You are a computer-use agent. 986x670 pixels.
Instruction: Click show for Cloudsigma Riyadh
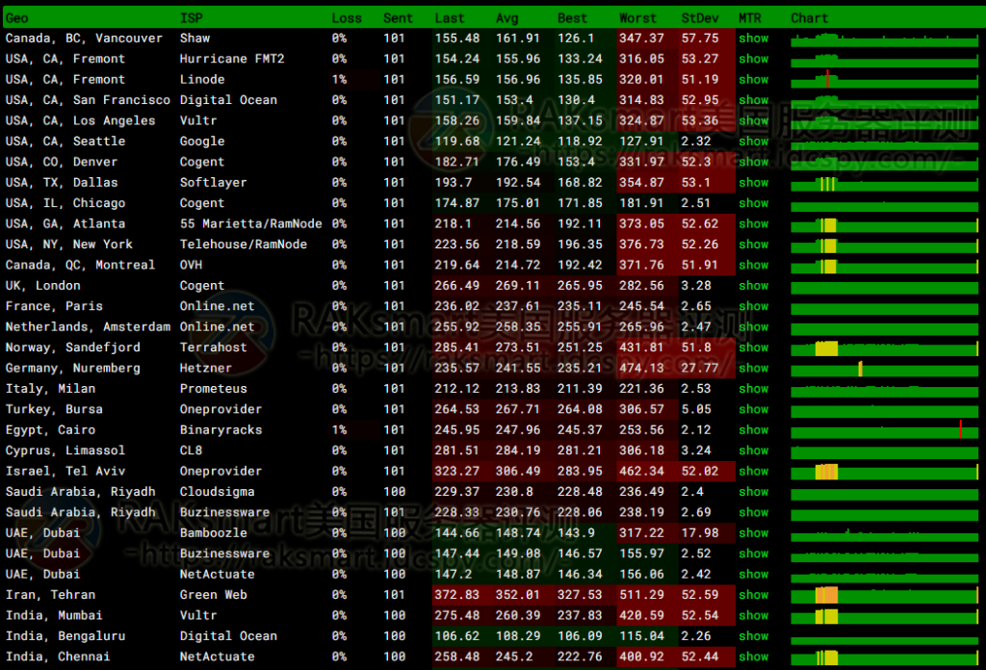[753, 492]
